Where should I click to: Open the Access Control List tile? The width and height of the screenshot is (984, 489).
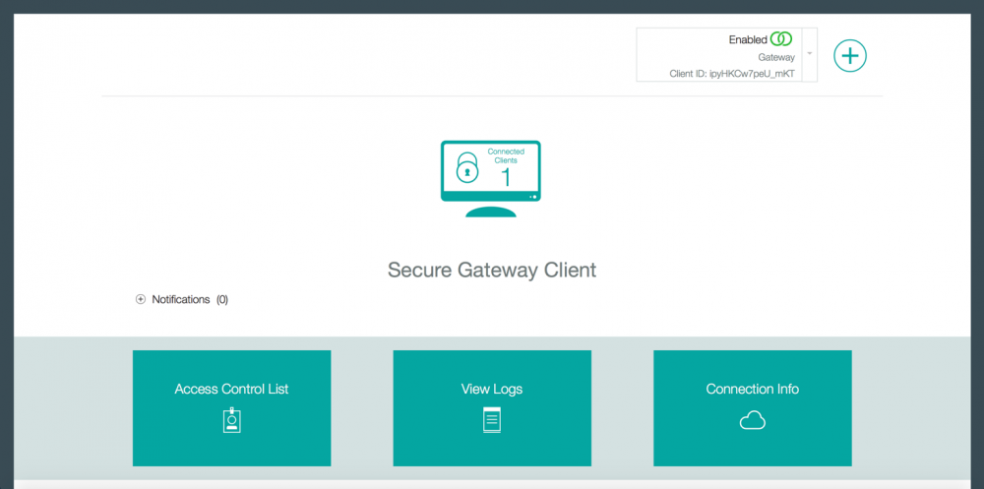click(x=231, y=408)
